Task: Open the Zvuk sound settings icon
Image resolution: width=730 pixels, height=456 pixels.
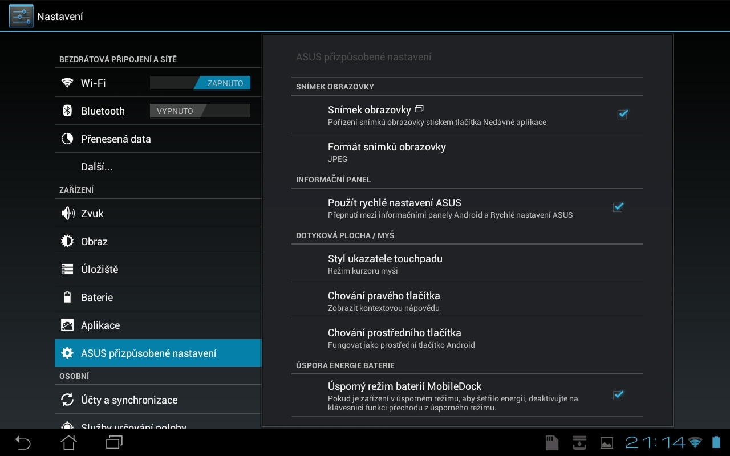Action: click(x=68, y=213)
